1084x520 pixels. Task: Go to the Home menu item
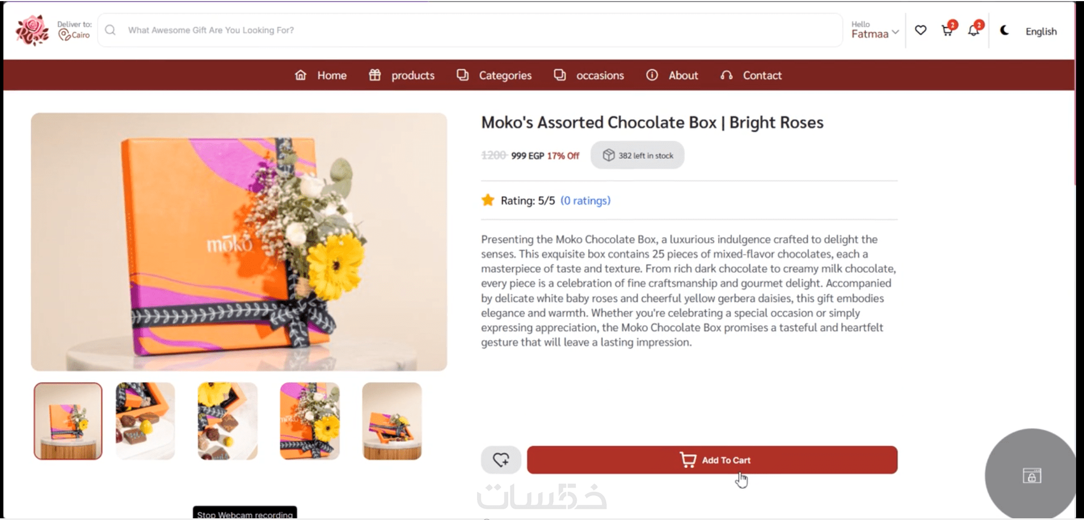point(321,75)
